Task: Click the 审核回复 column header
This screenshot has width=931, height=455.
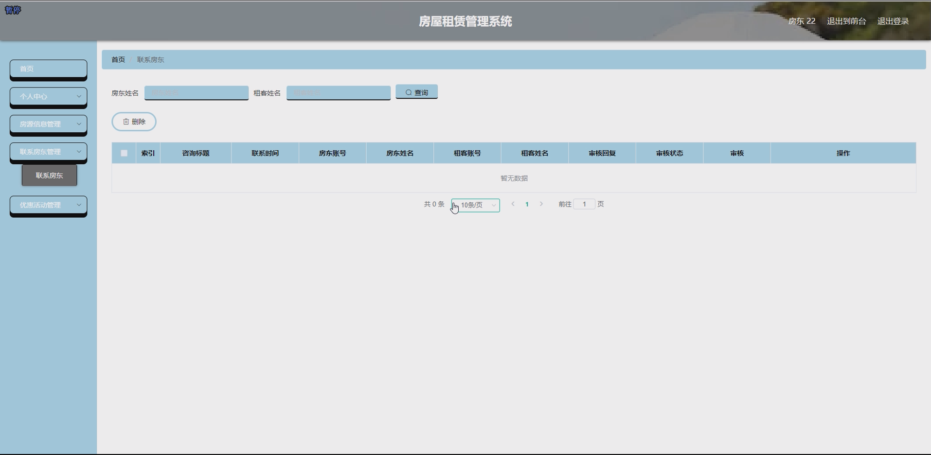Action: tap(602, 153)
